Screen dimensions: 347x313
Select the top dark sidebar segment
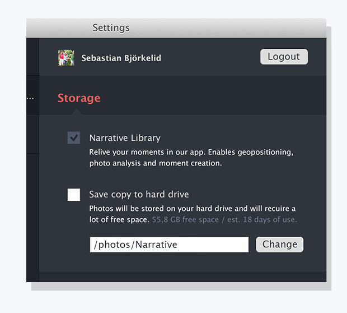[x=32, y=57]
